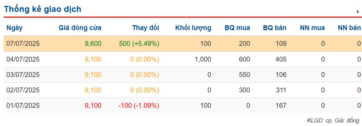Select the 02/07/2025 date cell
This screenshot has height=126, width=362.
(x=23, y=90)
